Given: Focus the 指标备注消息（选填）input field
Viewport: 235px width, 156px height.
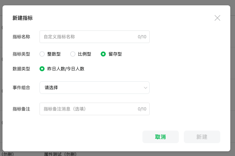Looking at the screenshot, I should (94, 109).
